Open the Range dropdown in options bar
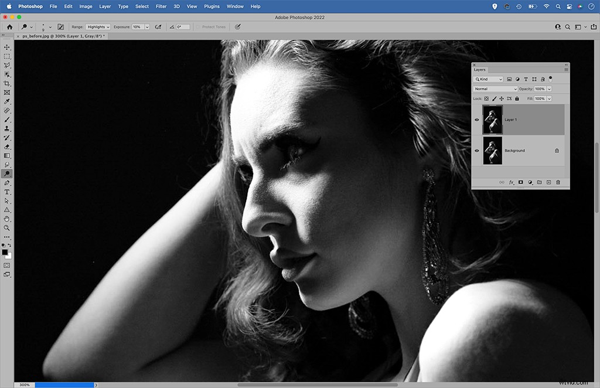600x388 pixels. tap(97, 26)
